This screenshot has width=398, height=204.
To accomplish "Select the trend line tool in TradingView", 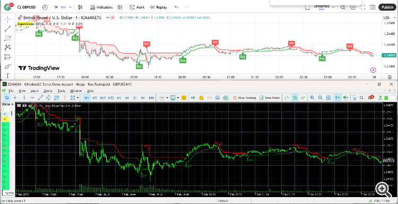I will click(7, 29).
